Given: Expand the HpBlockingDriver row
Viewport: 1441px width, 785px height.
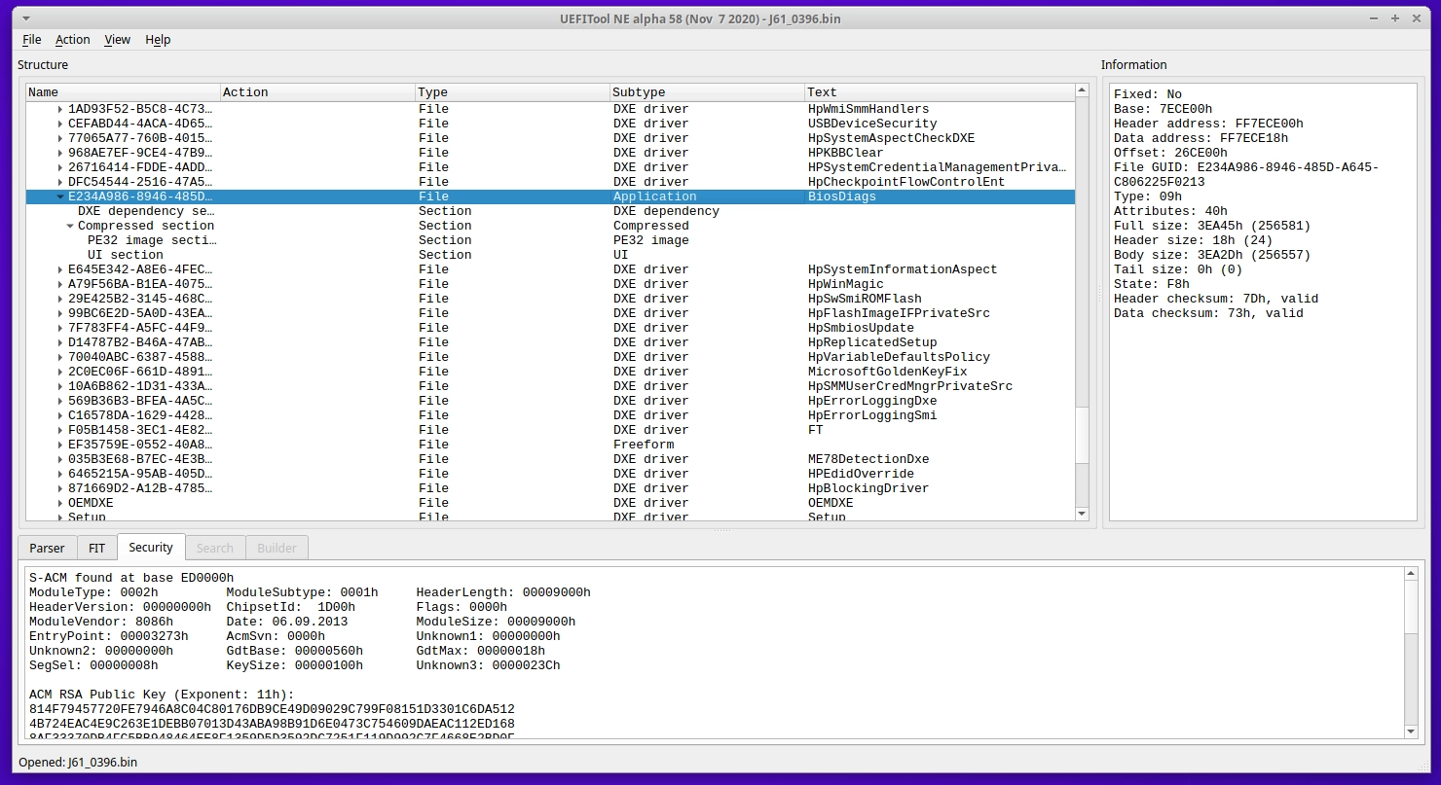Looking at the screenshot, I should (x=60, y=488).
